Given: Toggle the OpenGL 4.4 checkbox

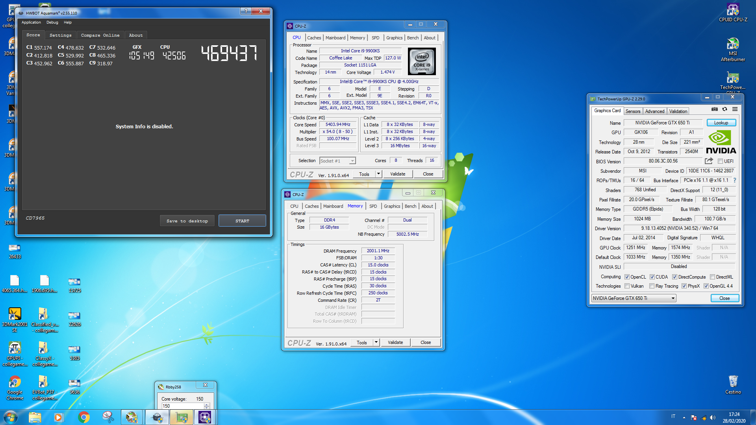Looking at the screenshot, I should coord(706,286).
